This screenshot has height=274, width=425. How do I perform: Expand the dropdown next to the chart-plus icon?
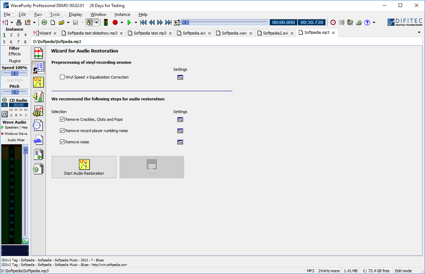point(34,23)
